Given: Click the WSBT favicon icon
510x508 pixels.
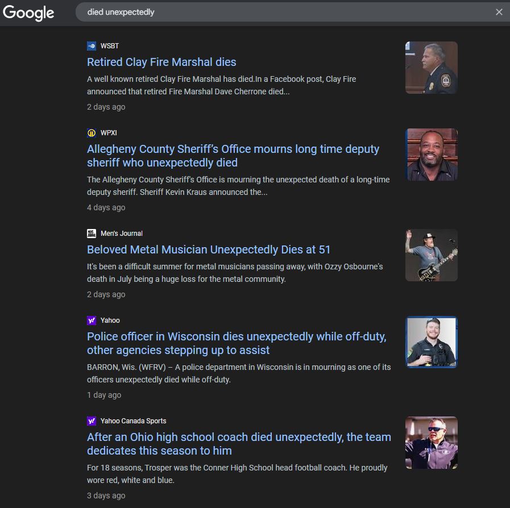Looking at the screenshot, I should (92, 46).
